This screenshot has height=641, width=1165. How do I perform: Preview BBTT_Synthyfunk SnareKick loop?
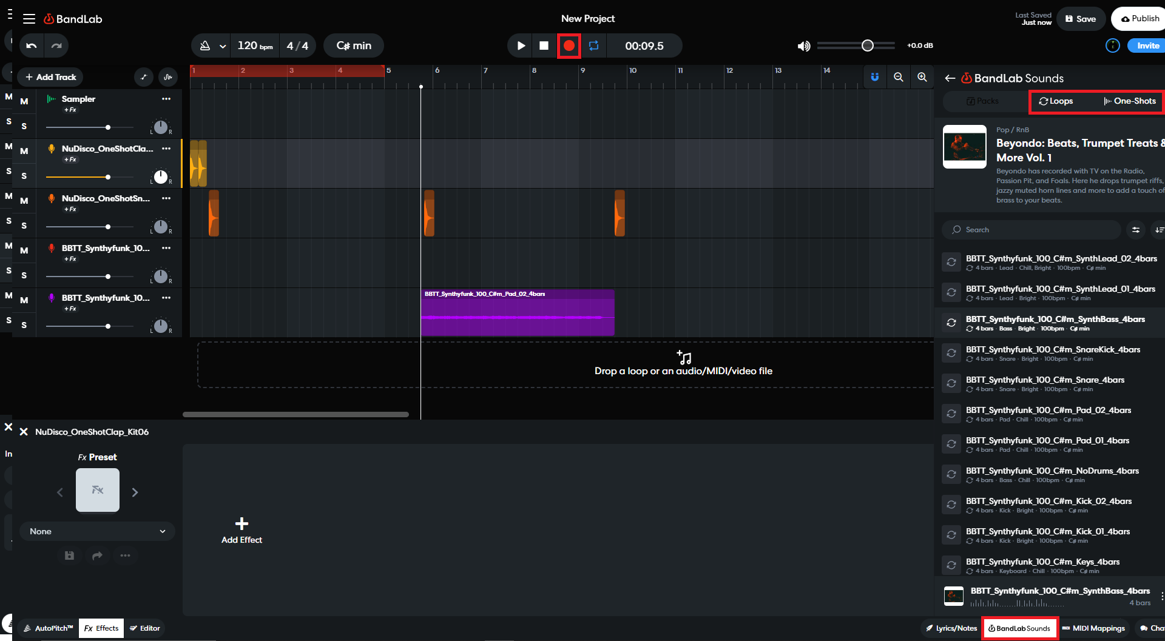[951, 353]
